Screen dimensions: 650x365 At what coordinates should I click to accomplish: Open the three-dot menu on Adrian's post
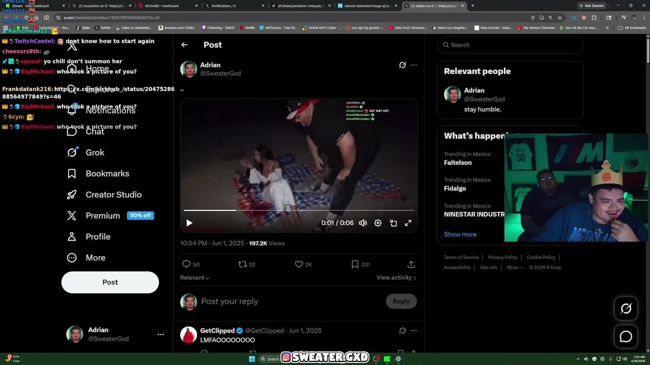coord(413,65)
